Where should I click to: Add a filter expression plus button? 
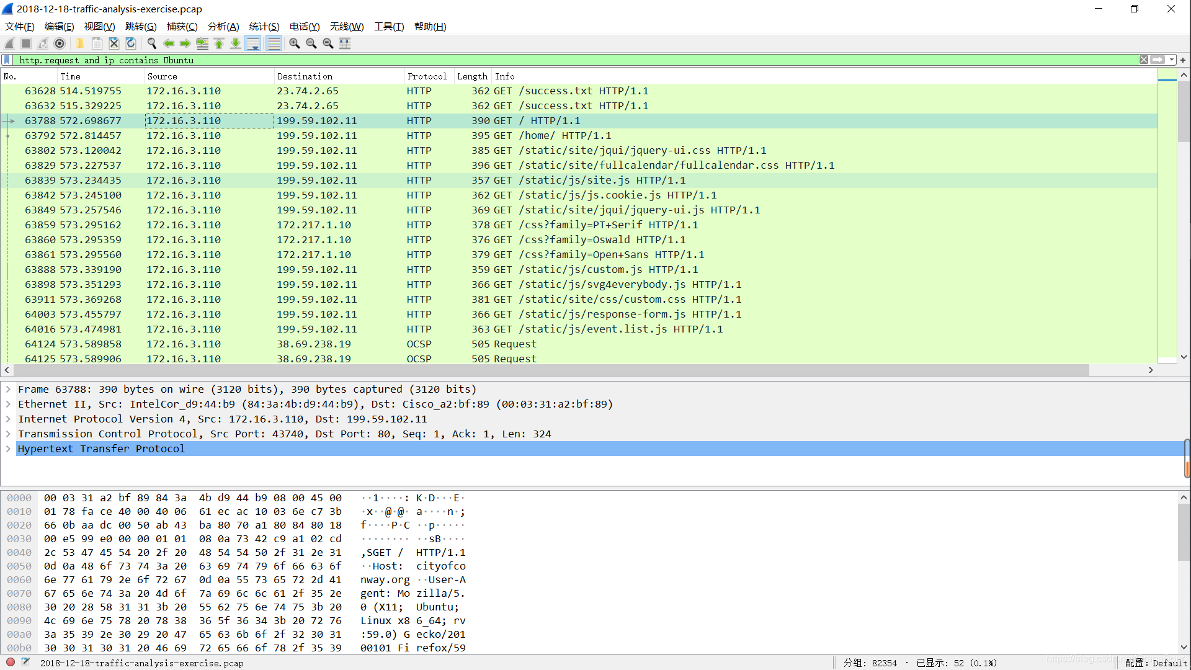pos(1183,60)
